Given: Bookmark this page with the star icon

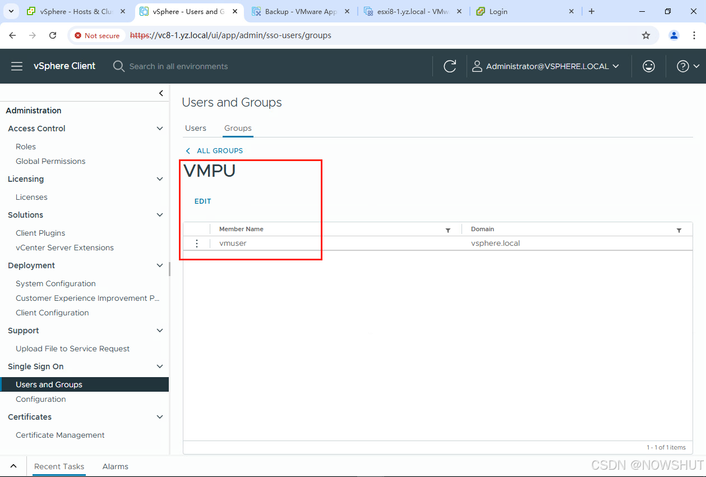Looking at the screenshot, I should (646, 35).
